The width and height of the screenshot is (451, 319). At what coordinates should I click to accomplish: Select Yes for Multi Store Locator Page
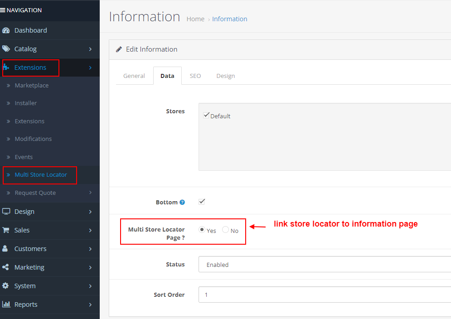[x=202, y=230]
